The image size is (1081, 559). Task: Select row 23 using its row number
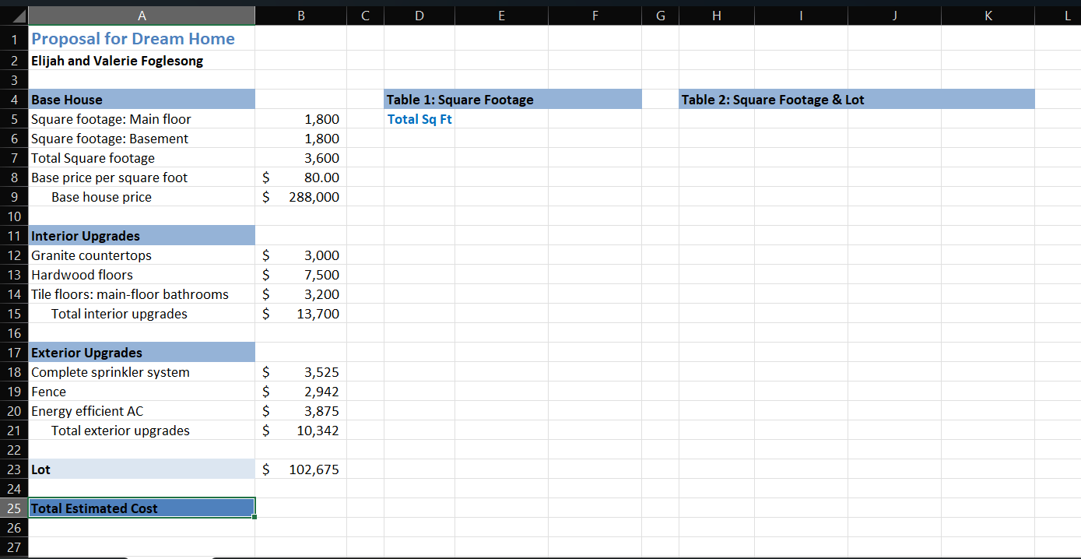pyautogui.click(x=13, y=469)
